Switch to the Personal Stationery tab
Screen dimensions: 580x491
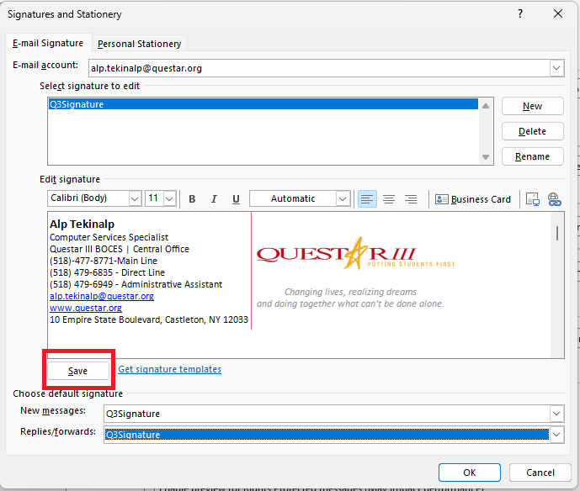pyautogui.click(x=140, y=44)
